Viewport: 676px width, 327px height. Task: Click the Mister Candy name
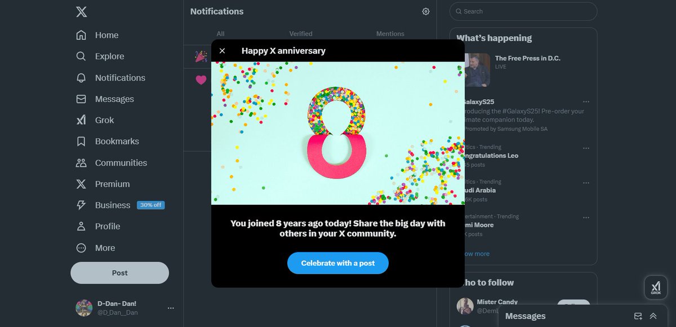(x=497, y=302)
